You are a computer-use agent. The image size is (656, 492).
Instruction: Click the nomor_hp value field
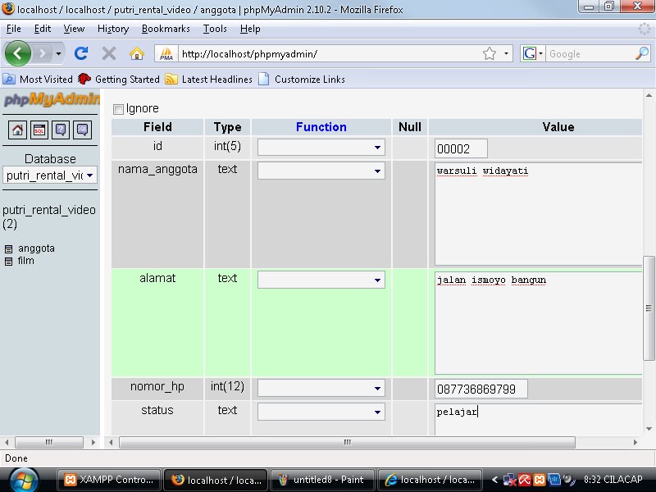point(481,389)
